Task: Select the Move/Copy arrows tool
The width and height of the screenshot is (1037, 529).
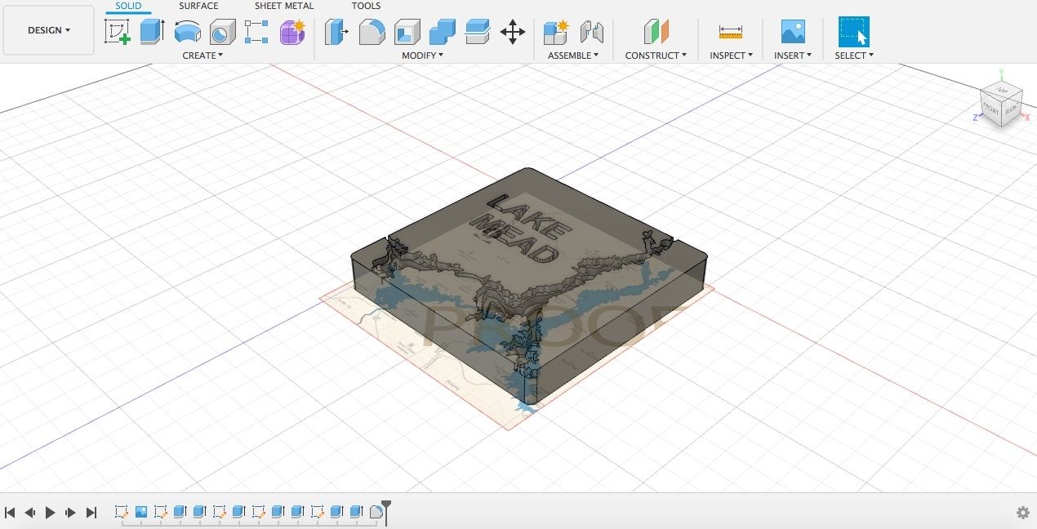Action: tap(512, 32)
